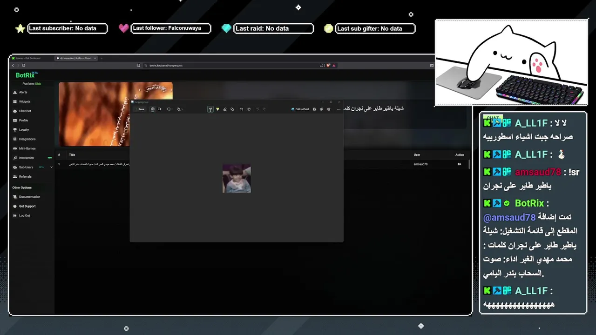Go forward in the browser

[x=18, y=66]
